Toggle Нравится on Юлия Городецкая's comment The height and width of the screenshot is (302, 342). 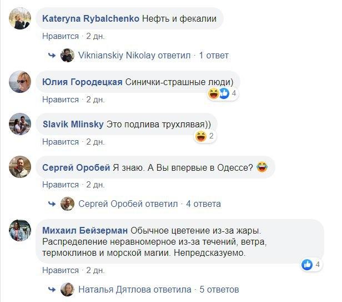[61, 100]
